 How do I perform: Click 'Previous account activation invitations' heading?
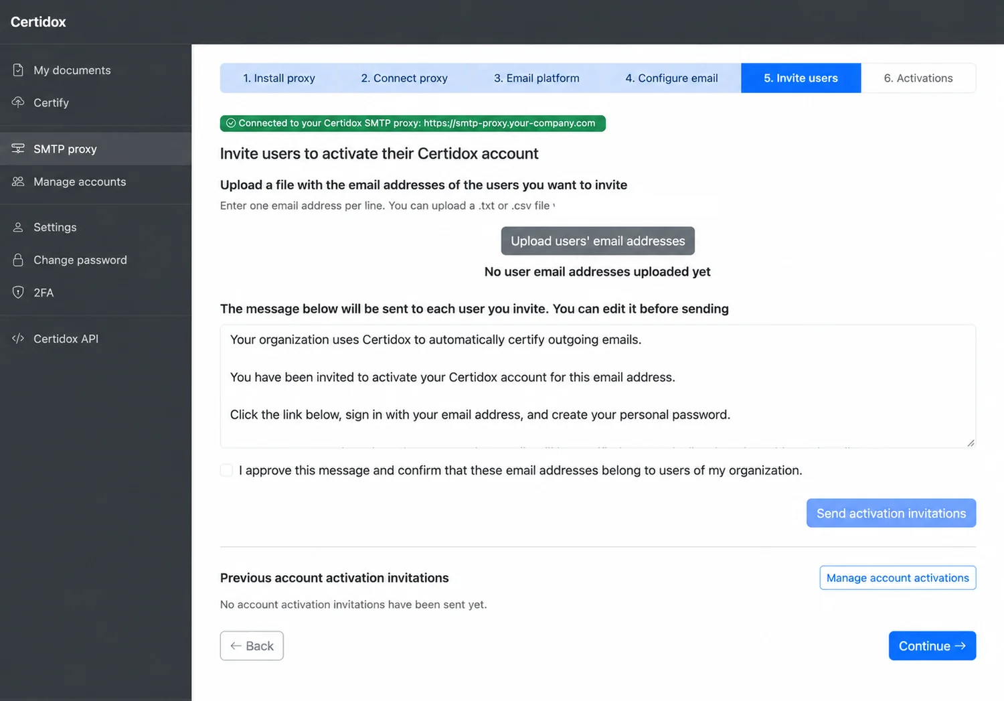[334, 578]
